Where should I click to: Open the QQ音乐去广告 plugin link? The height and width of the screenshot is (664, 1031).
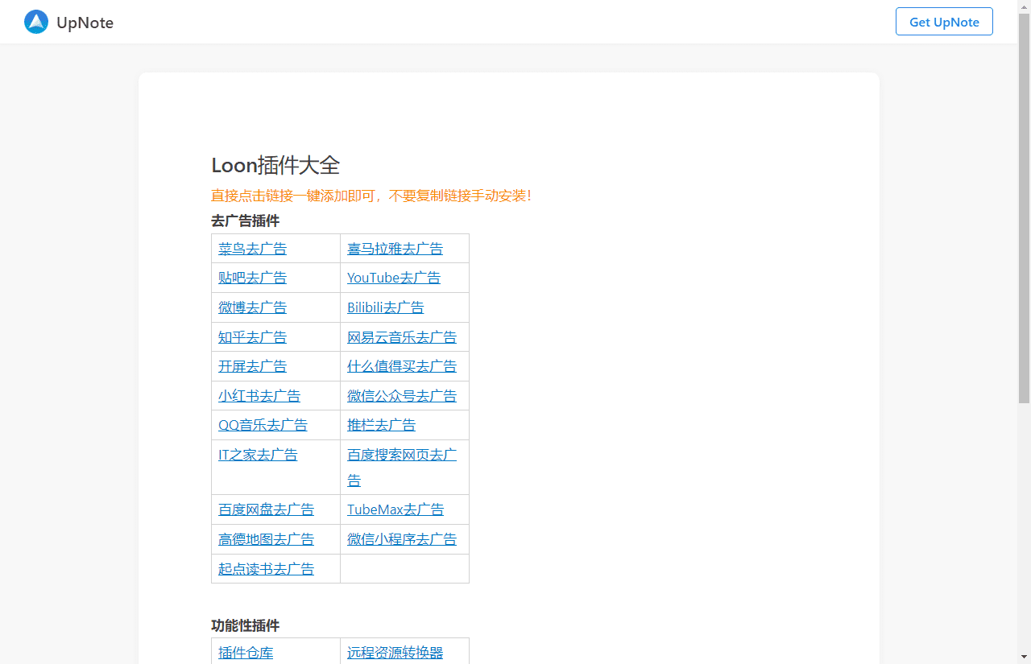tap(263, 424)
